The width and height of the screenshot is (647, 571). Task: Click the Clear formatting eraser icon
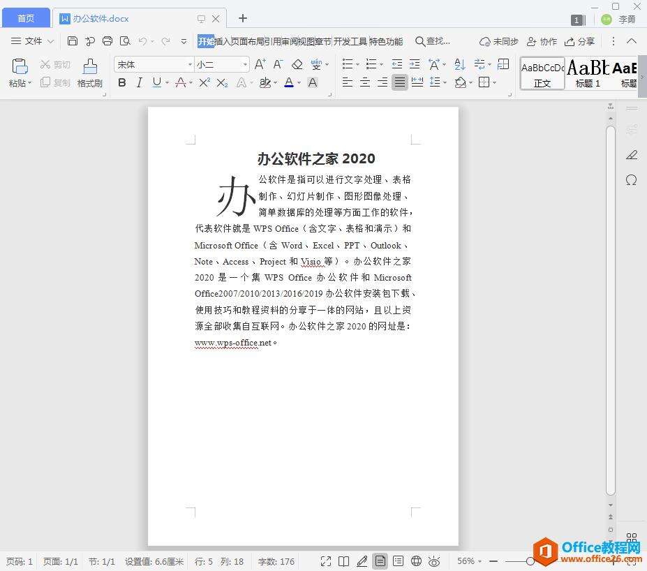[x=297, y=64]
